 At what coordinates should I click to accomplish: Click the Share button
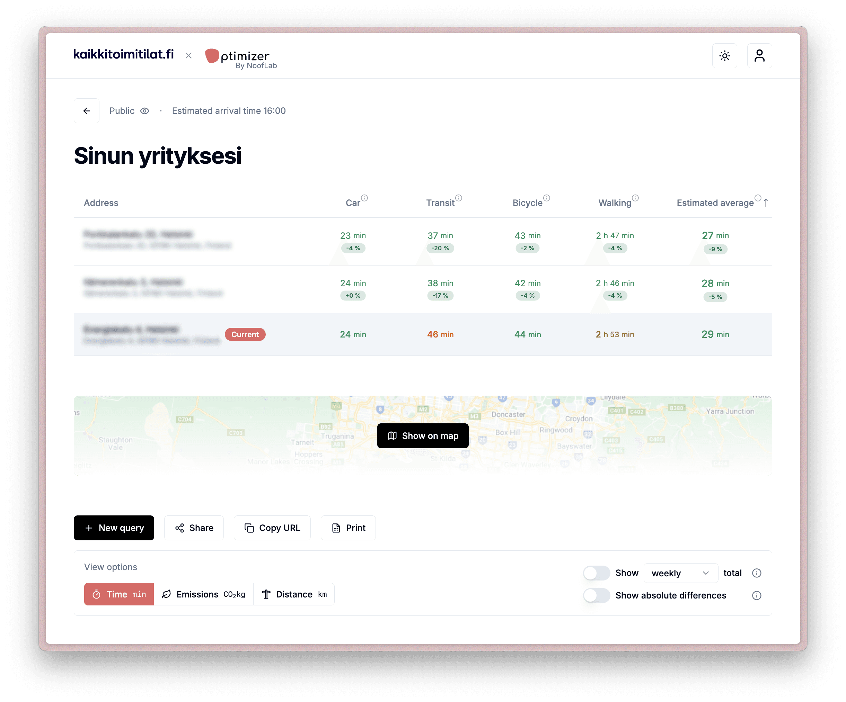click(194, 528)
